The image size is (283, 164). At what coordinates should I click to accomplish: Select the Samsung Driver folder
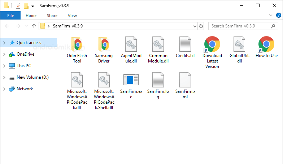pos(104,44)
